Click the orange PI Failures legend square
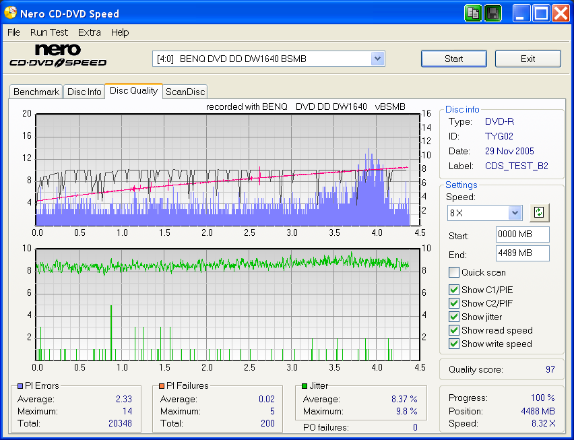Screen dimensions: 574x440 click(162, 386)
